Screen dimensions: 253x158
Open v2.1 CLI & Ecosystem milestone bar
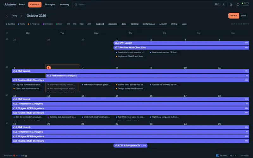[130, 145]
